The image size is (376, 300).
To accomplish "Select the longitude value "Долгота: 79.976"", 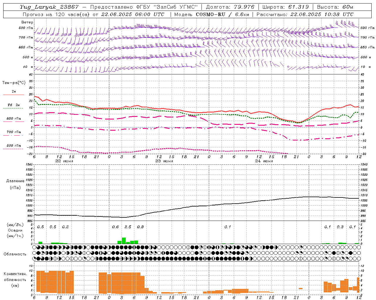I will [x=230, y=7].
